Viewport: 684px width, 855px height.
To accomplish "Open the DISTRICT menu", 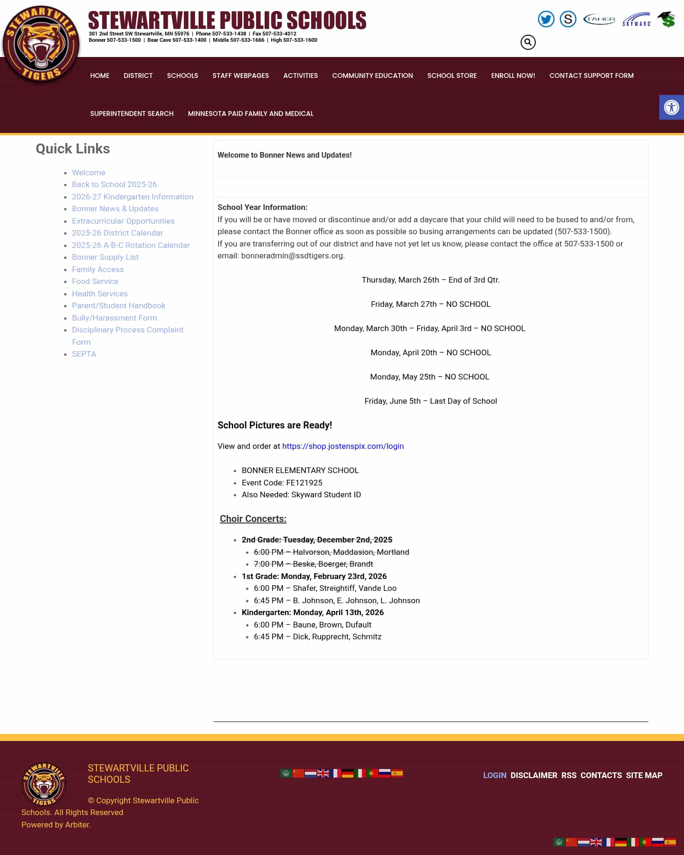I will click(138, 76).
